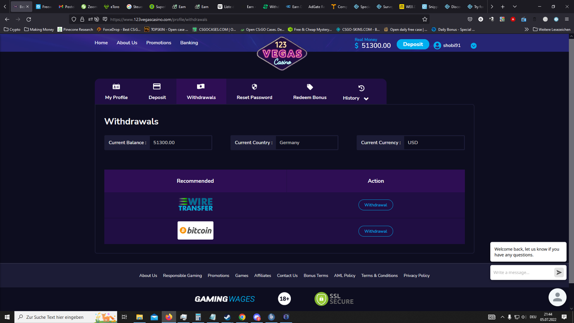The image size is (574, 323).
Task: Select the Reset Password shield icon
Action: pyautogui.click(x=254, y=87)
